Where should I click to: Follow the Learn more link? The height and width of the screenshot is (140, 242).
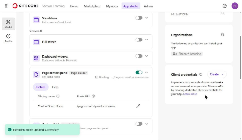pyautogui.click(x=190, y=94)
